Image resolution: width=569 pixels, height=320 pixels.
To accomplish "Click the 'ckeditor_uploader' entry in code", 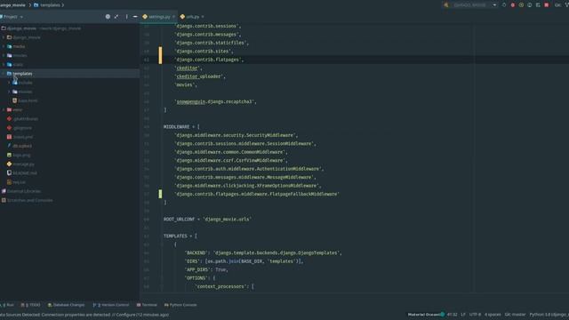I will [200, 76].
